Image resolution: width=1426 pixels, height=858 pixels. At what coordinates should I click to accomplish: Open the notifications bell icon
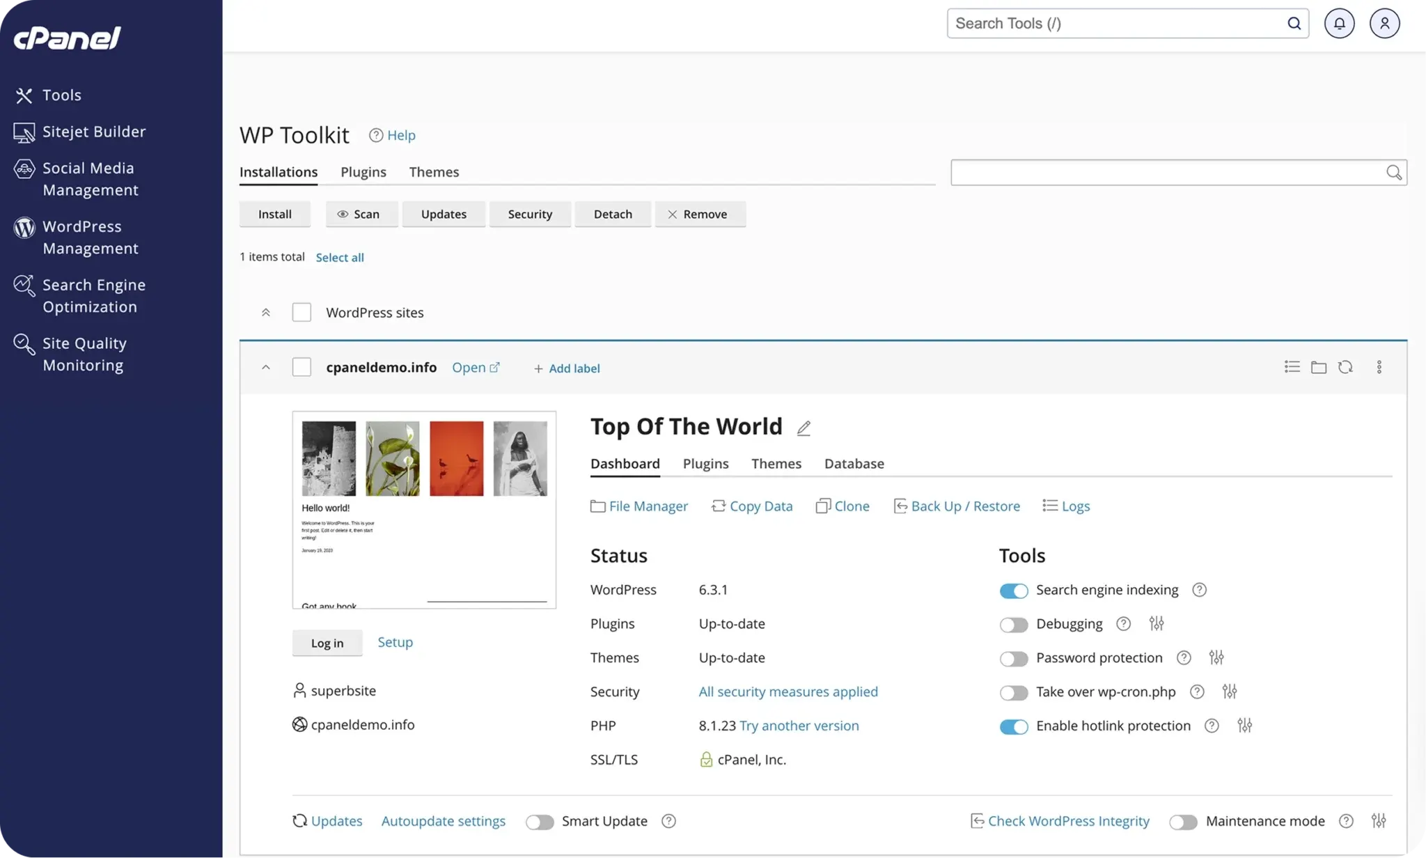pyautogui.click(x=1339, y=23)
